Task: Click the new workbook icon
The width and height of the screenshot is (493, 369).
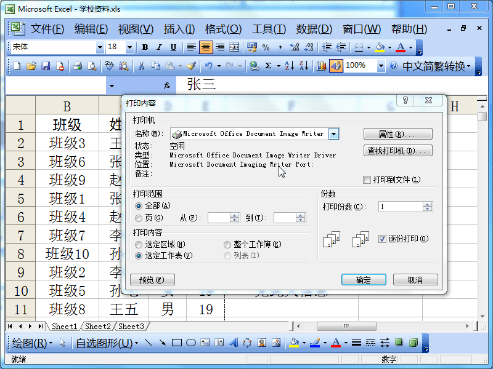Action: 17,66
